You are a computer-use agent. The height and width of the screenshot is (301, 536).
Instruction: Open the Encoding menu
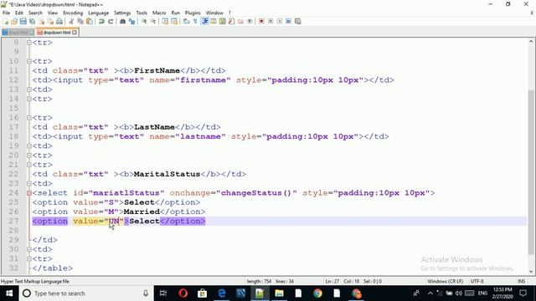click(x=73, y=13)
